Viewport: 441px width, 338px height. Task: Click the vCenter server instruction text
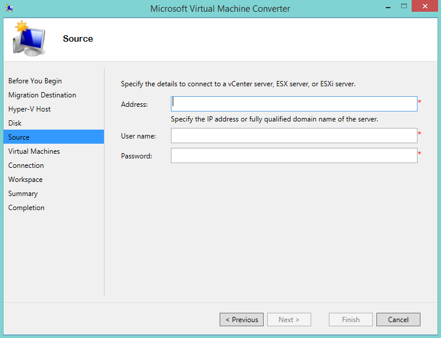click(238, 84)
